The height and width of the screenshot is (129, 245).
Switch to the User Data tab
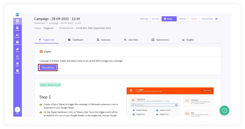(x=131, y=40)
